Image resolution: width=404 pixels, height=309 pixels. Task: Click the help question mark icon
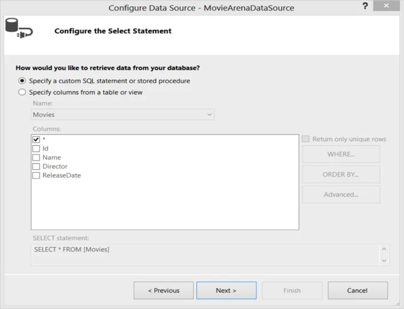pos(365,6)
